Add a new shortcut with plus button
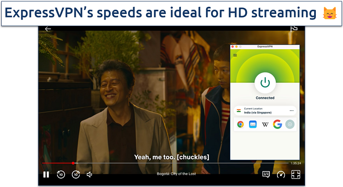The width and height of the screenshot is (343, 187). [x=290, y=124]
